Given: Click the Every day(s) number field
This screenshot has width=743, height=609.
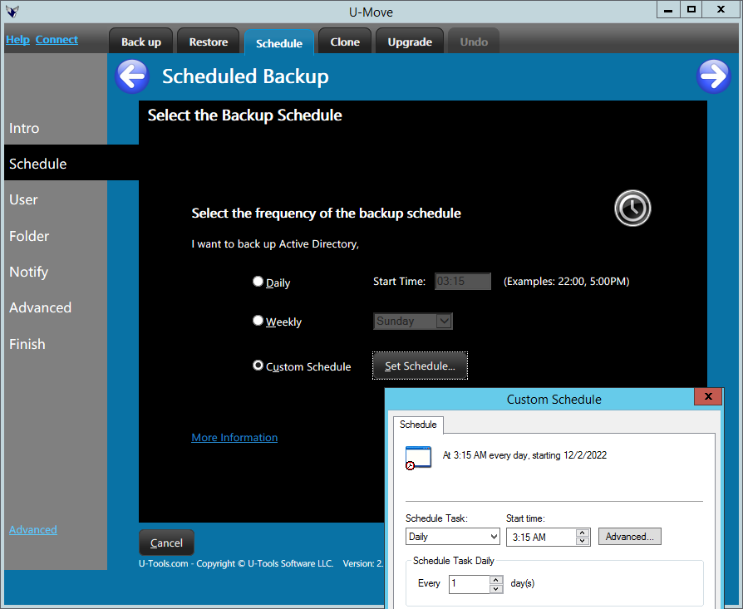Looking at the screenshot, I should coord(470,584).
